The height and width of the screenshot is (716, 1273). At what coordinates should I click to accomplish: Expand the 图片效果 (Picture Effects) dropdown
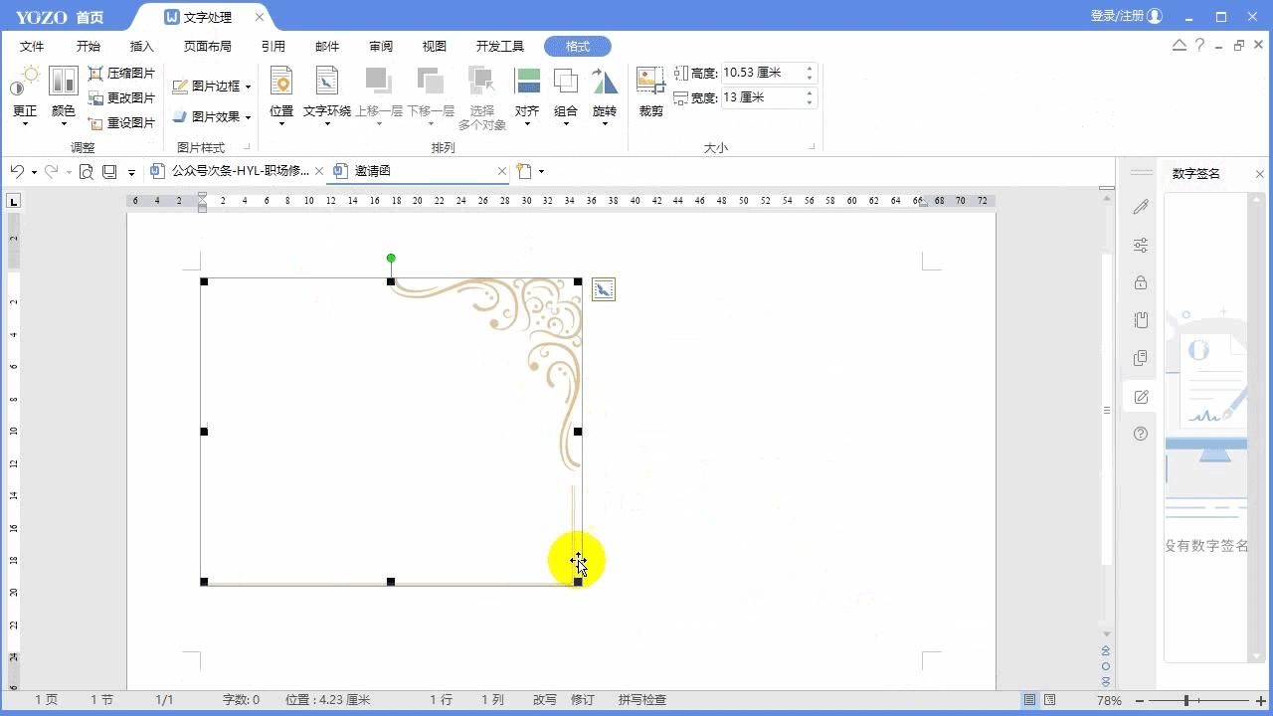tap(248, 117)
